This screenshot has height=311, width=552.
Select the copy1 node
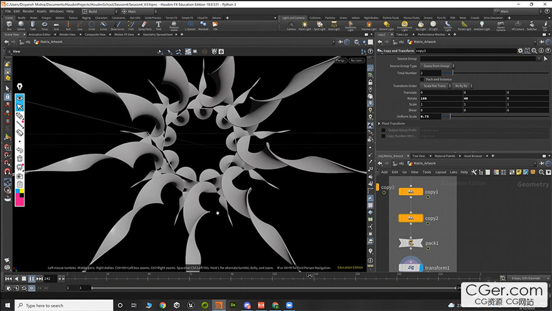click(410, 192)
